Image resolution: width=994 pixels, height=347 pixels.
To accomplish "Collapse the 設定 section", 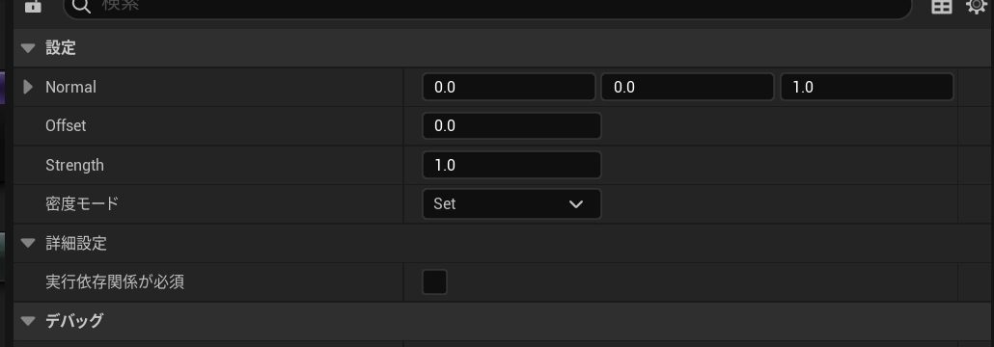I will (x=28, y=48).
